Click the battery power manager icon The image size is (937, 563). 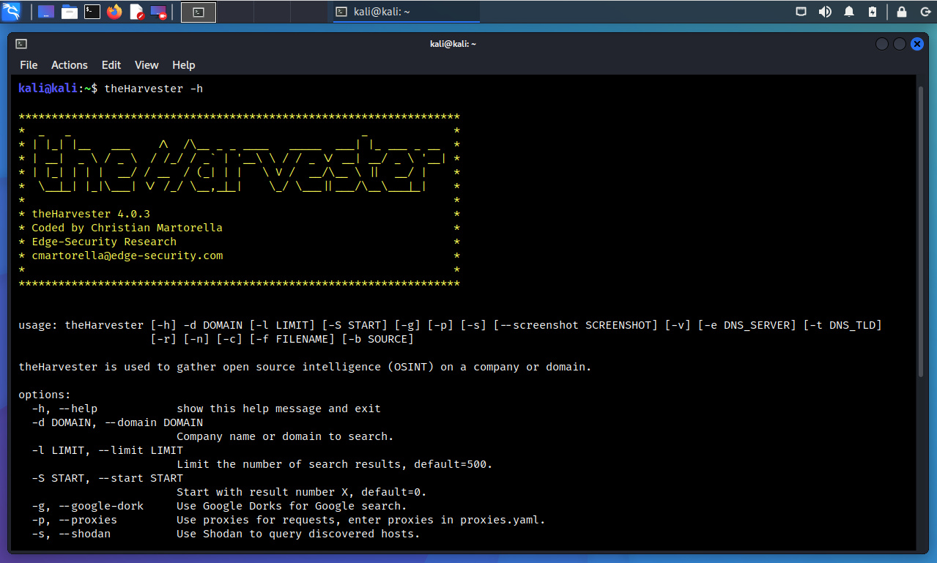[872, 12]
